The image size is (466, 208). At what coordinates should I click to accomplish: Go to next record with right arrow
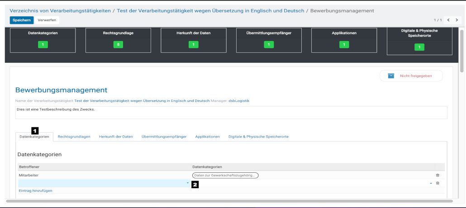456,20
